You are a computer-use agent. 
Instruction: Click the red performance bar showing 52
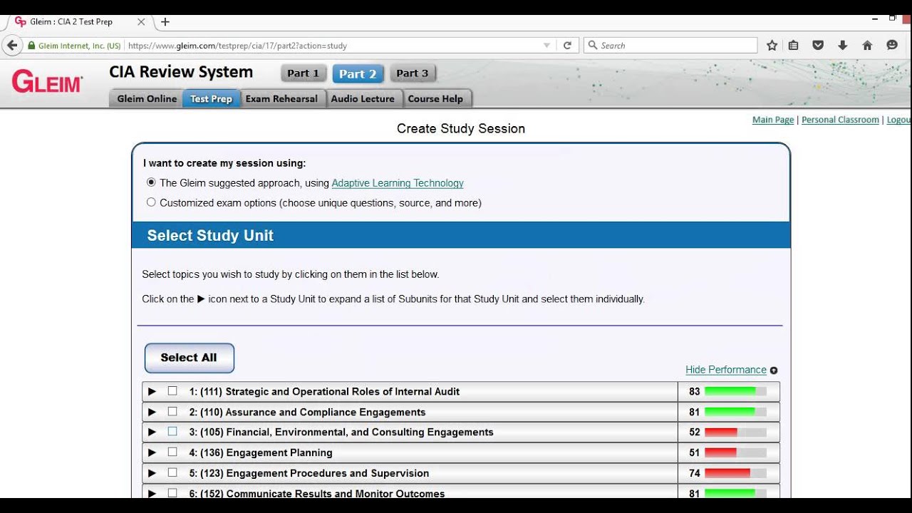[x=735, y=432]
